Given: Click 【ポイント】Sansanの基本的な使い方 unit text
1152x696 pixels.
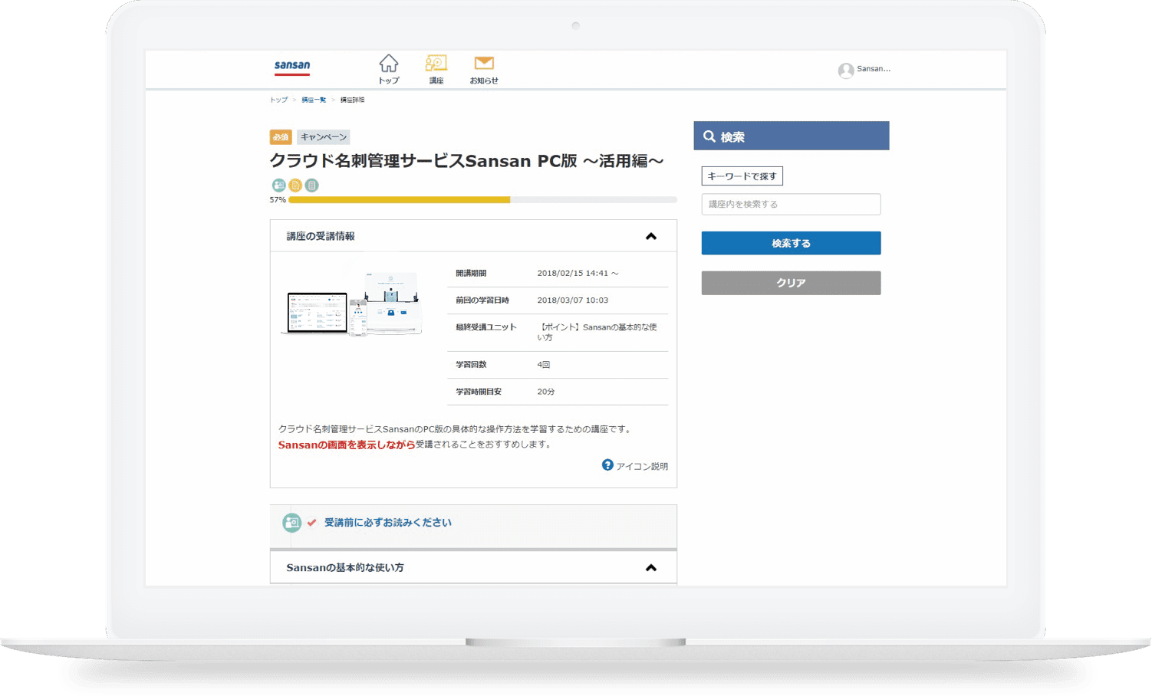Looking at the screenshot, I should tap(597, 333).
